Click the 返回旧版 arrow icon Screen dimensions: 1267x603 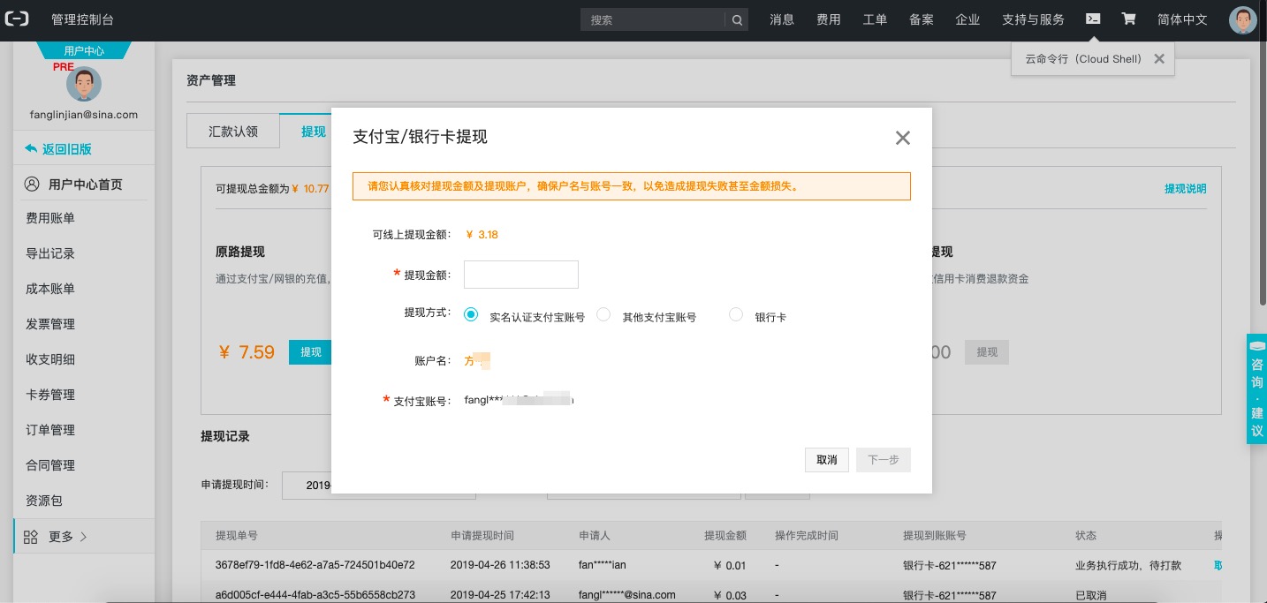click(x=32, y=149)
